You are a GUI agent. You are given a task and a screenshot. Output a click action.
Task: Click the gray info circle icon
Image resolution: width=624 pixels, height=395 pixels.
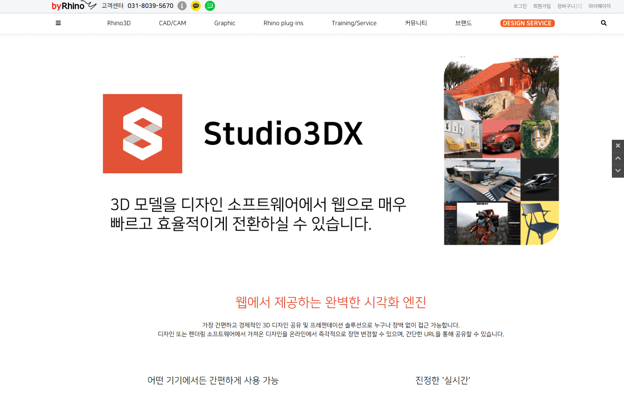[182, 6]
